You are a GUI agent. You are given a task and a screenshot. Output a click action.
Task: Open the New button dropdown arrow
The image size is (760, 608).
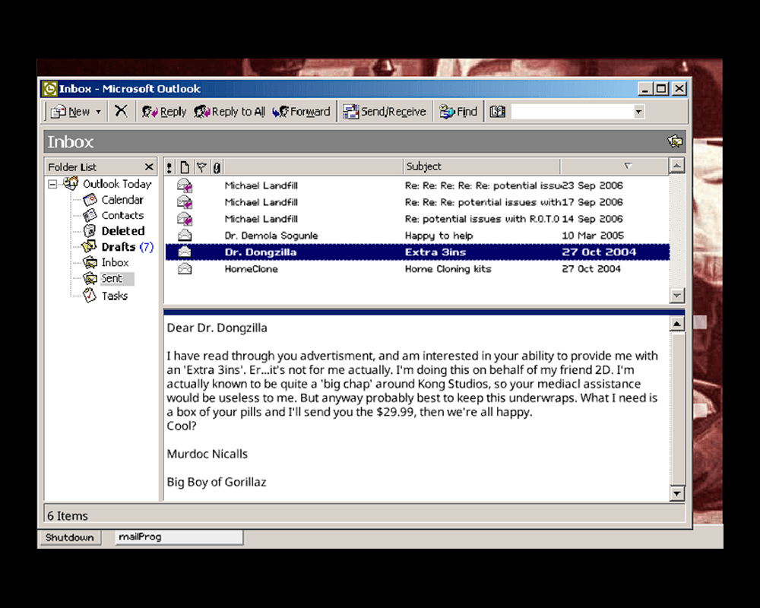tap(98, 112)
